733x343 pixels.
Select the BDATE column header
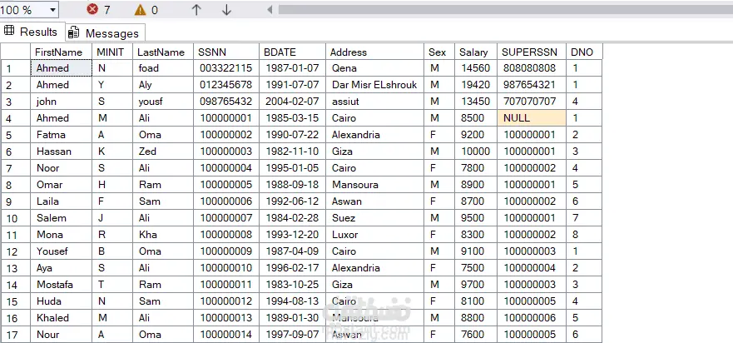tap(292, 52)
